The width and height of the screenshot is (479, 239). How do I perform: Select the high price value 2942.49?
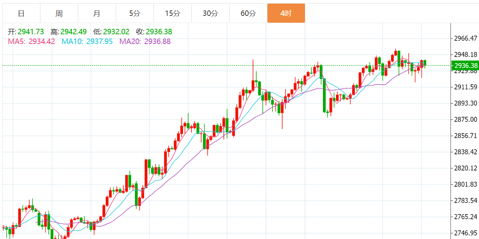pyautogui.click(x=74, y=32)
